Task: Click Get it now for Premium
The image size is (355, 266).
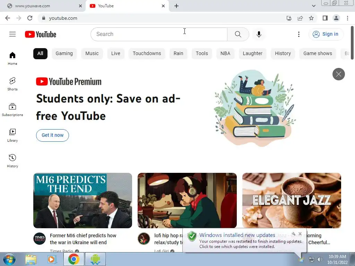Action: [x=53, y=135]
